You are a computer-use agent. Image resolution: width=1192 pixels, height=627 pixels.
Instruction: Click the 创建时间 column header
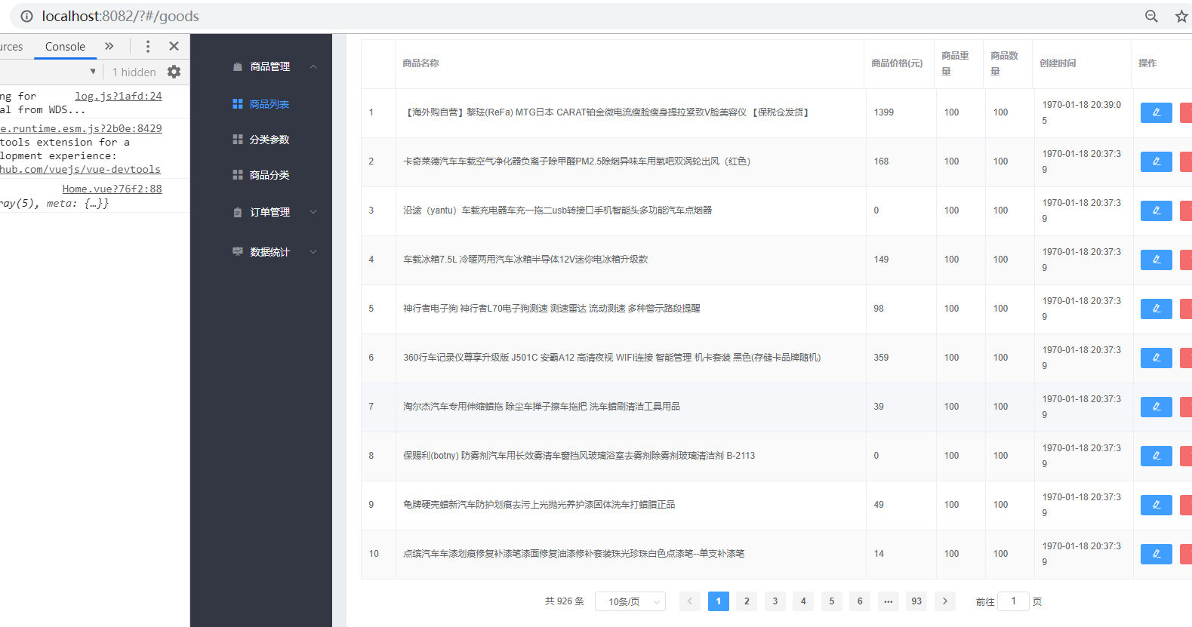click(x=1058, y=63)
